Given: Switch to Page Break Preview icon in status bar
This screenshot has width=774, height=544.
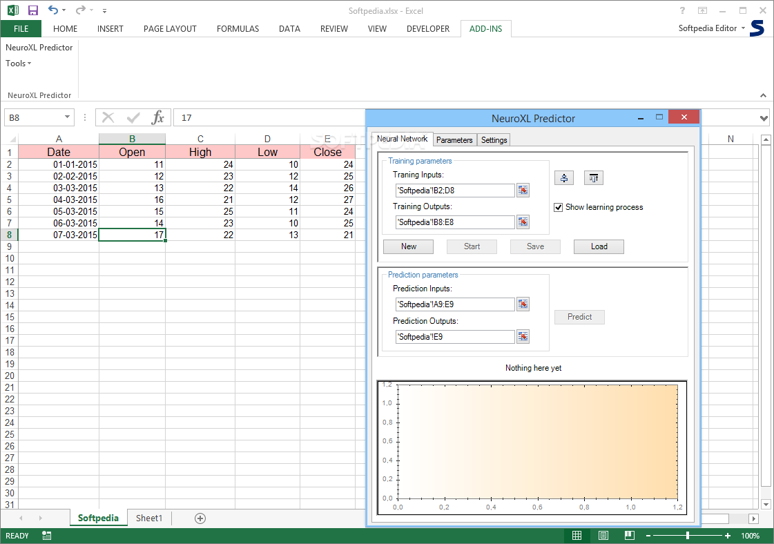Looking at the screenshot, I should (630, 536).
